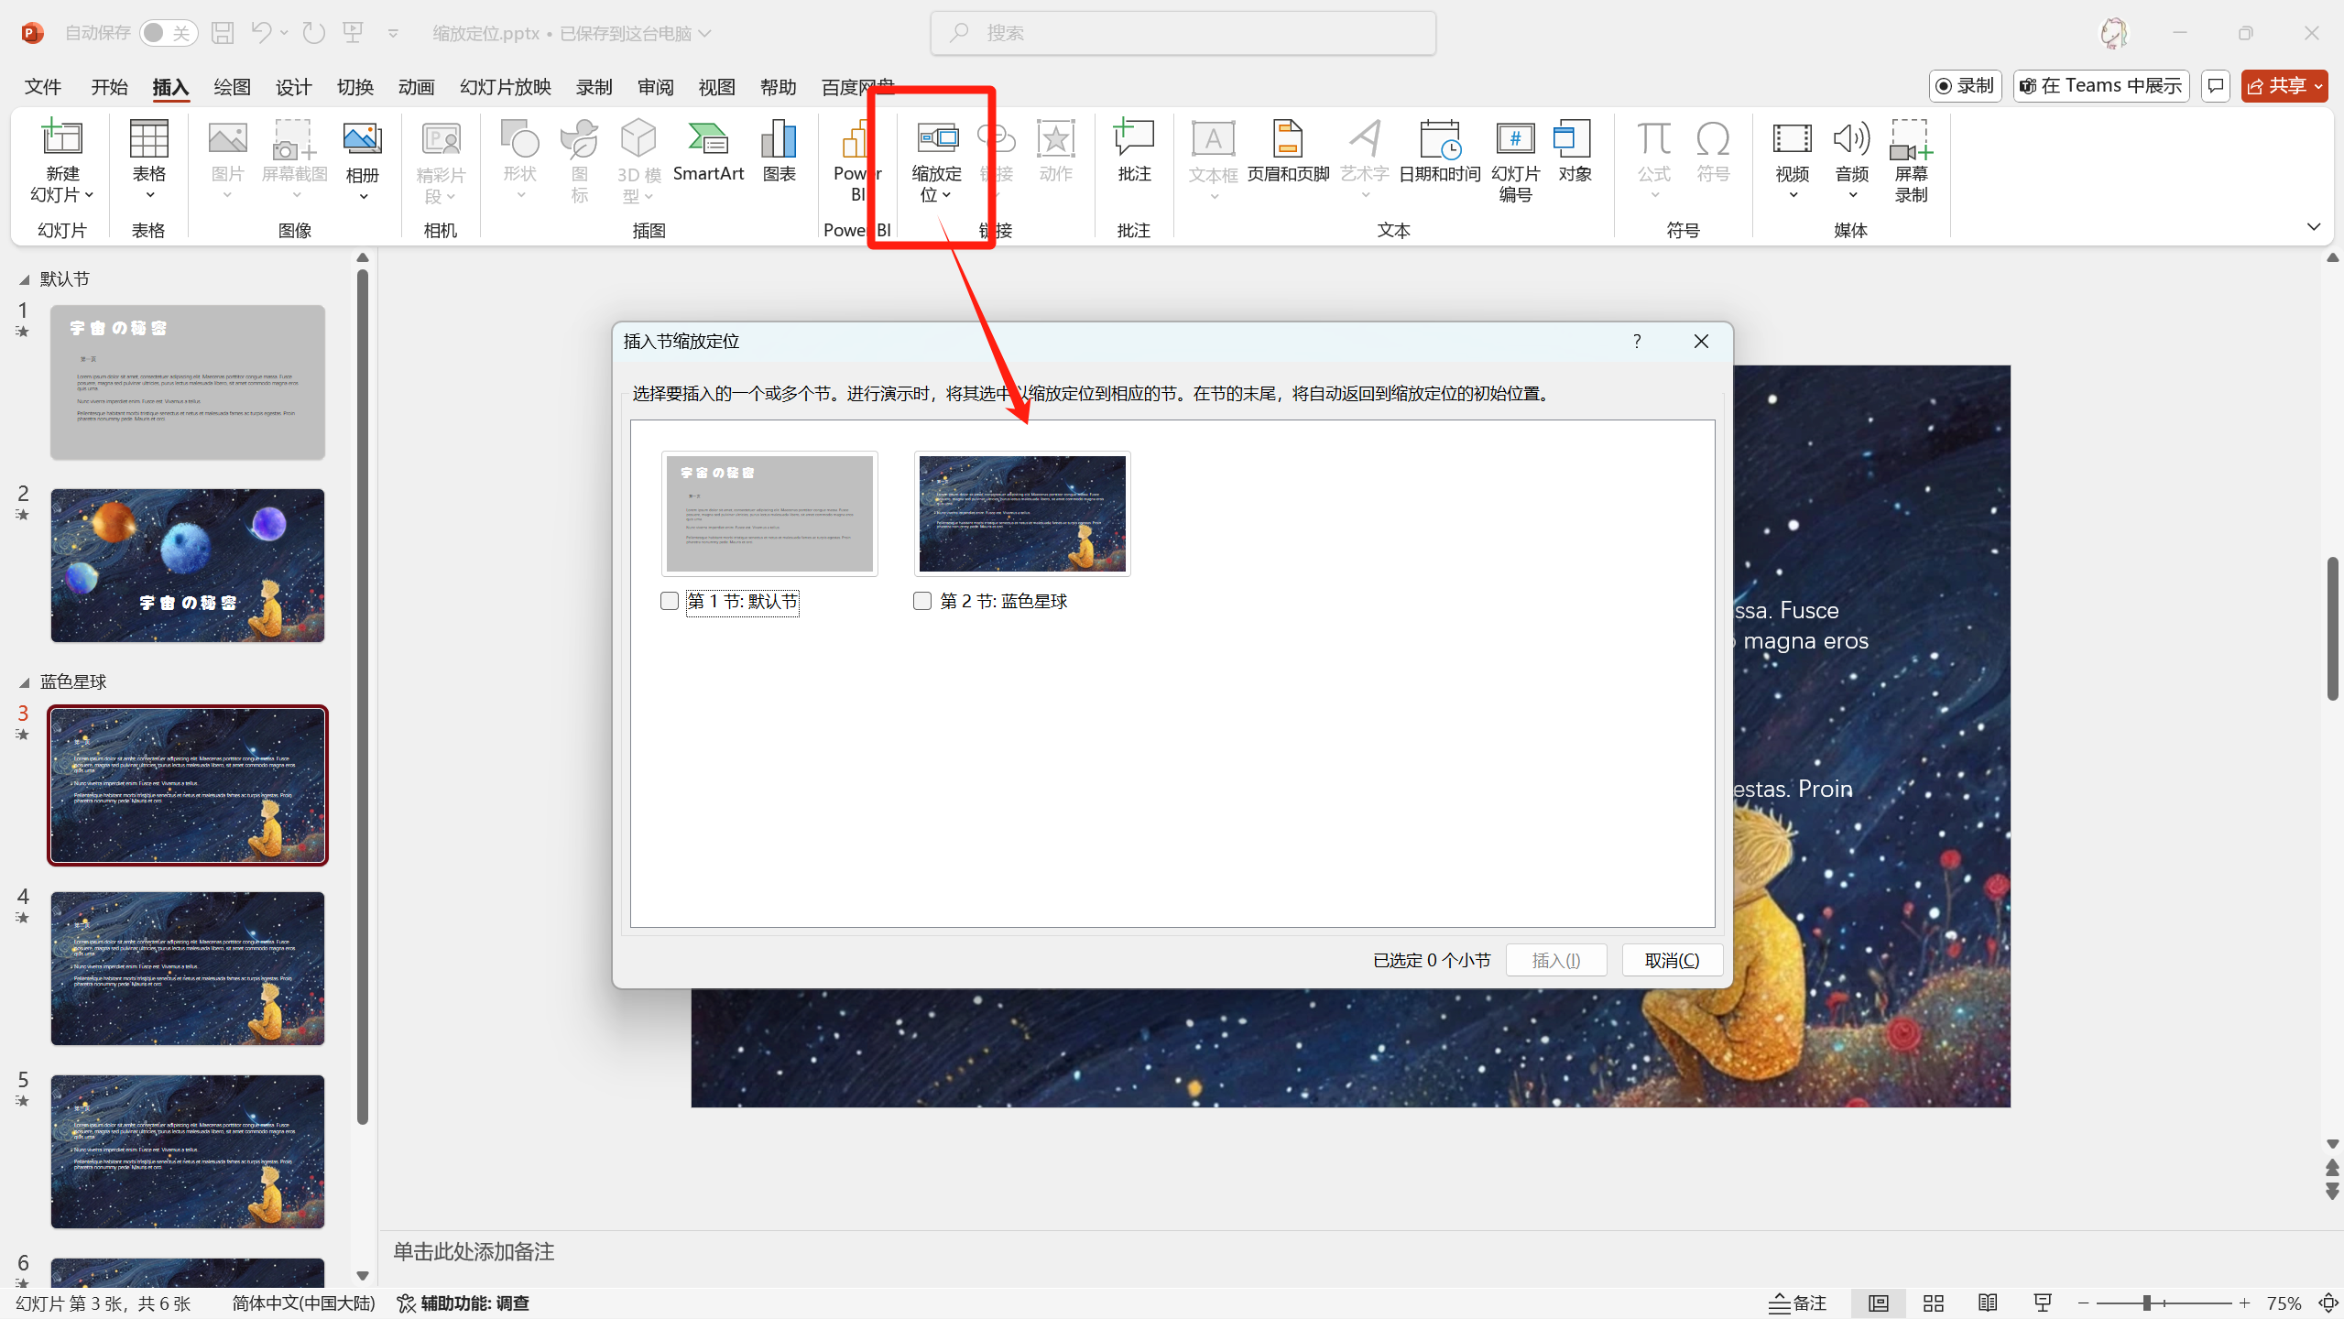Viewport: 2344px width, 1319px height.
Task: Open the comments pane icon
Action: (2215, 86)
